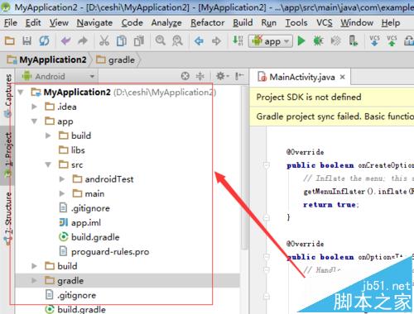Expand the main folder
Screen dimensions: 414x314
coord(62,193)
